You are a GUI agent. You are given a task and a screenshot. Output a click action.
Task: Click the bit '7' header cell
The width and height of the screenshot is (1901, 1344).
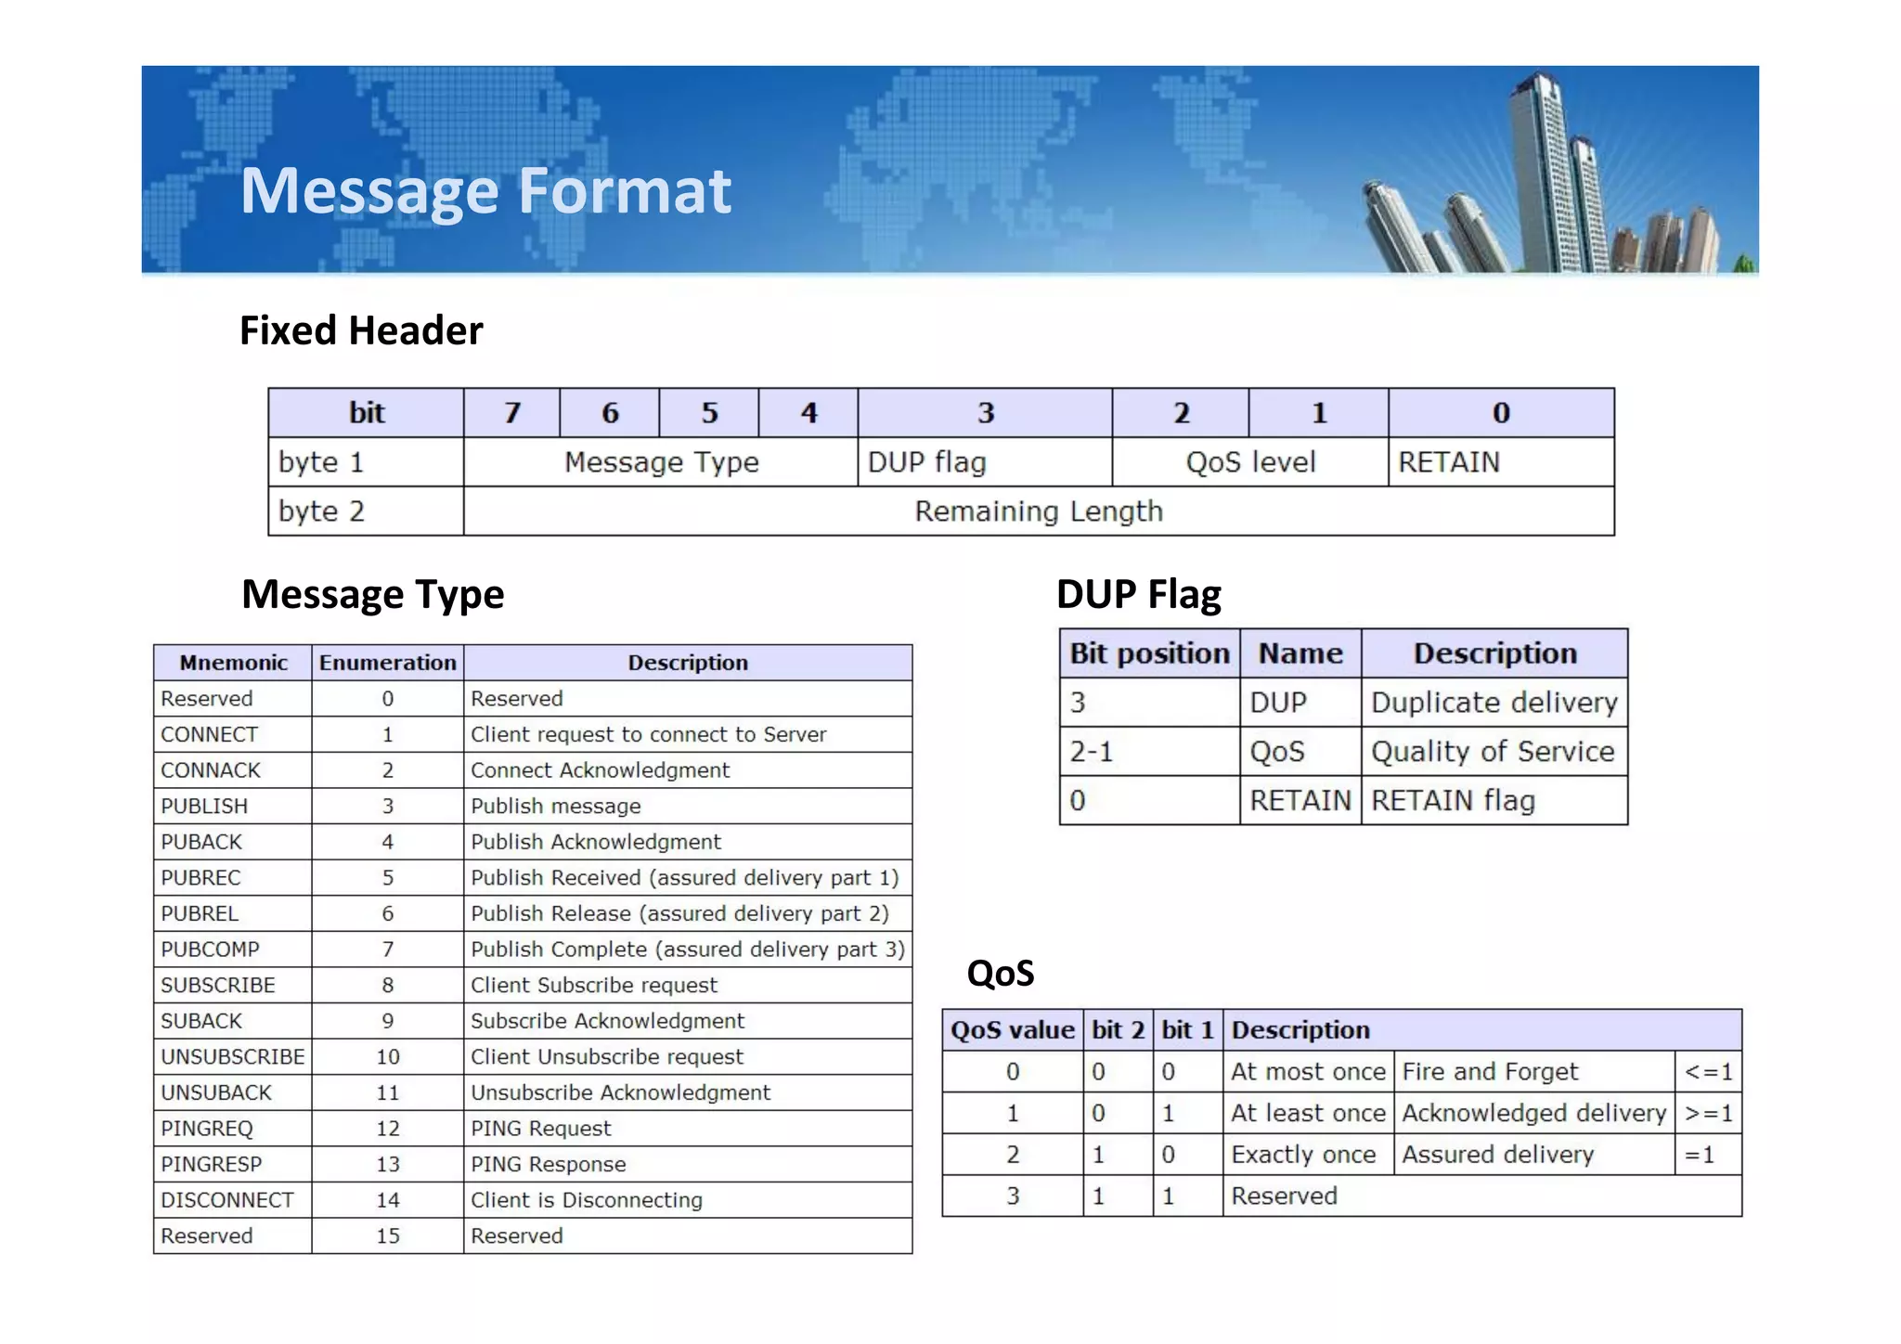click(x=511, y=413)
